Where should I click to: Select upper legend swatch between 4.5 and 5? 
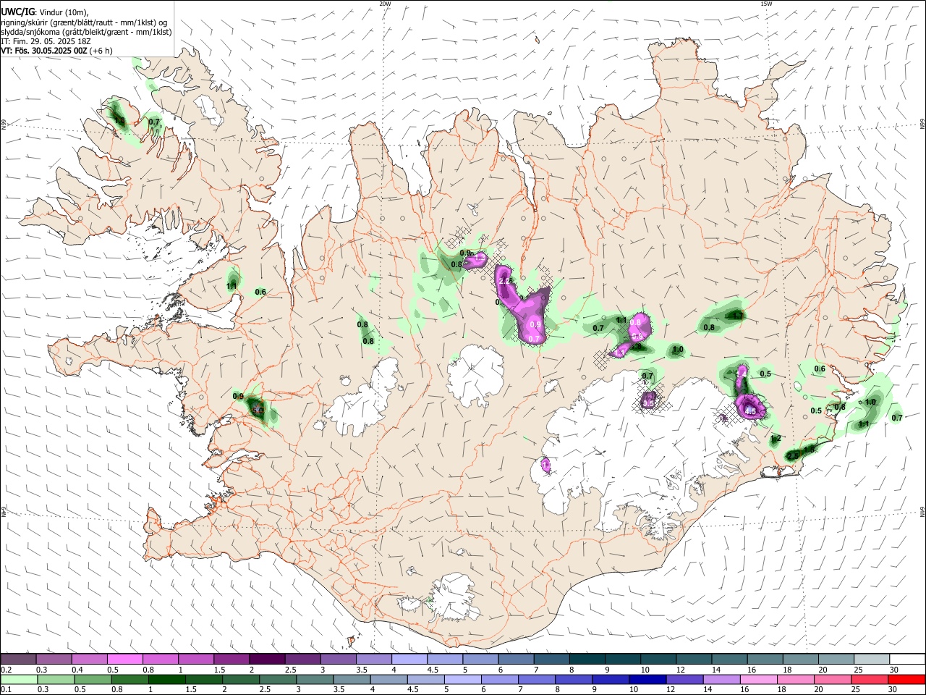(445, 659)
